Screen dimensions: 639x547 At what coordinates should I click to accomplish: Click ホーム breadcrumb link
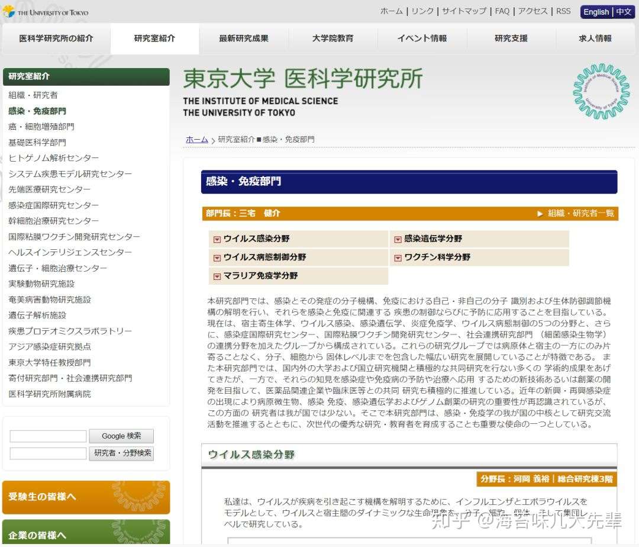(x=197, y=139)
